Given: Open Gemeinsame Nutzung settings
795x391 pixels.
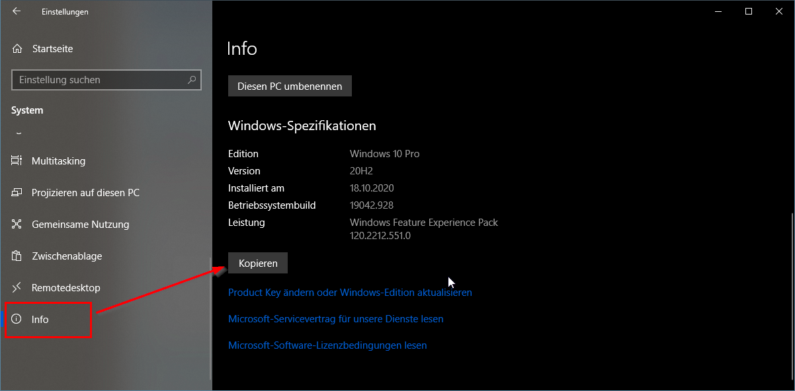Looking at the screenshot, I should click(x=80, y=225).
